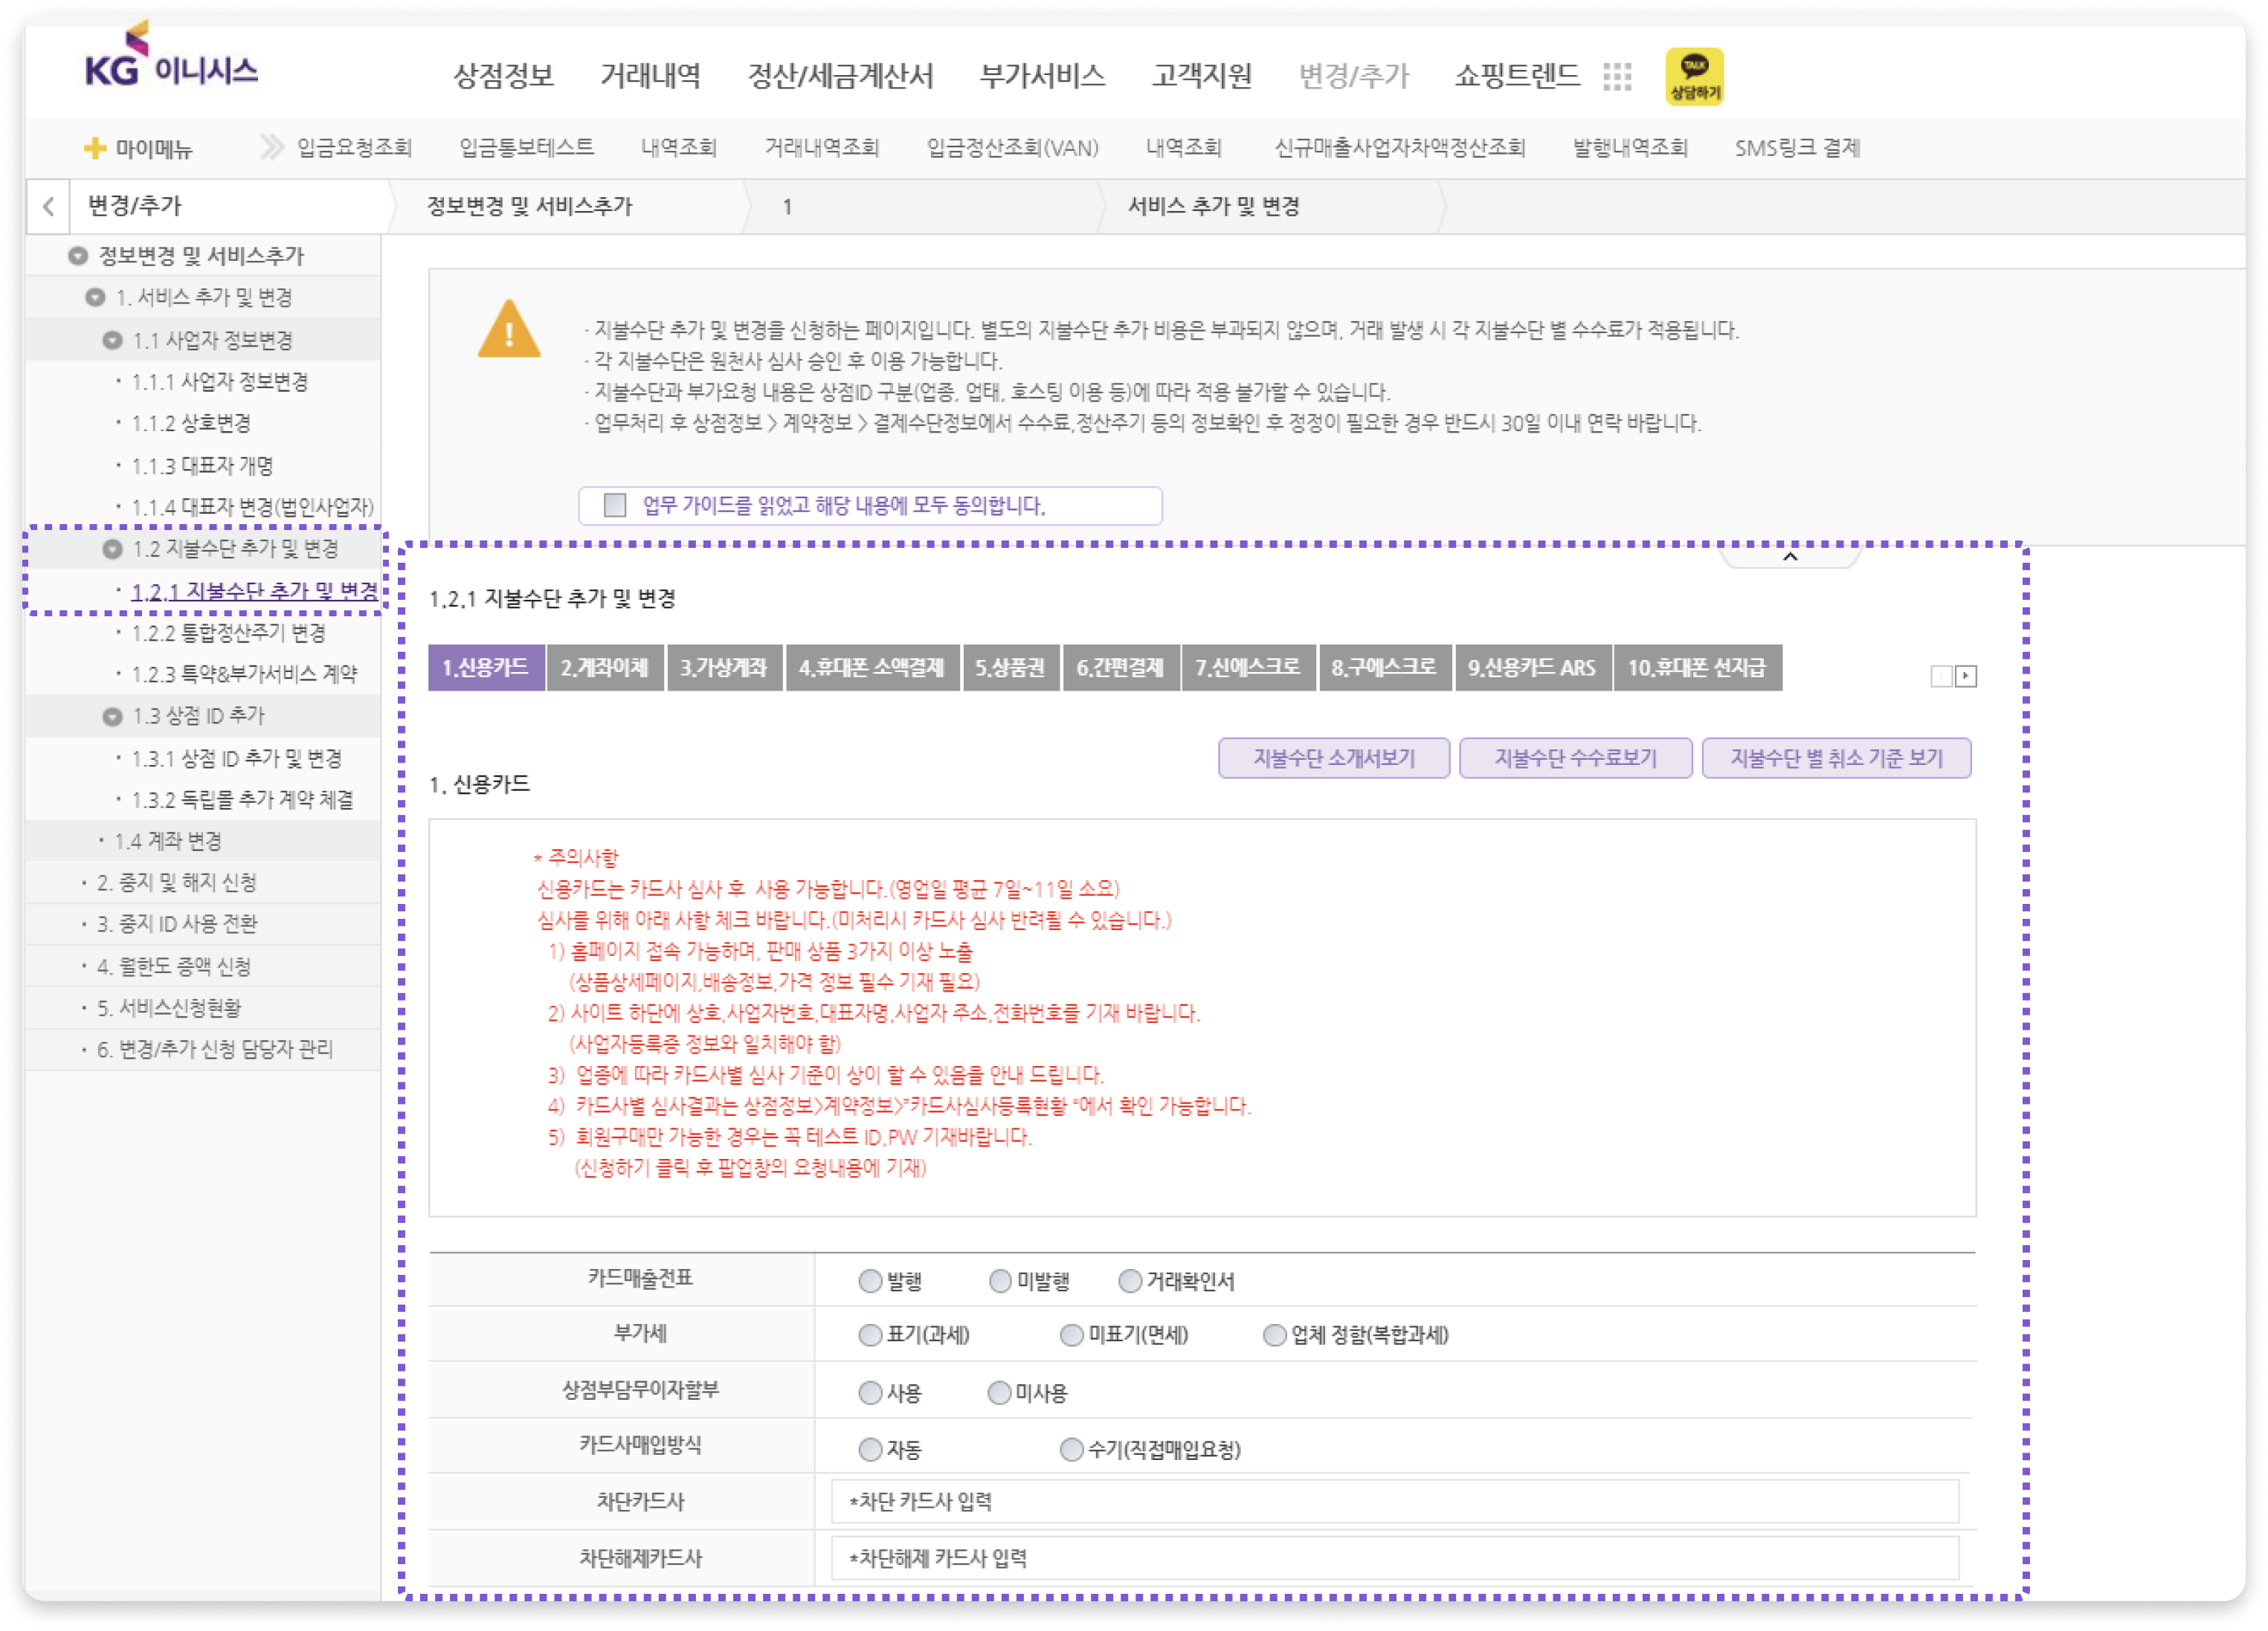Collapse 1. 서비스 추가 및 변경 node
The image size is (2268, 1631).
(x=95, y=297)
